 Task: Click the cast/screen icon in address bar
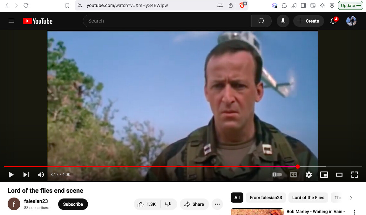220,5
